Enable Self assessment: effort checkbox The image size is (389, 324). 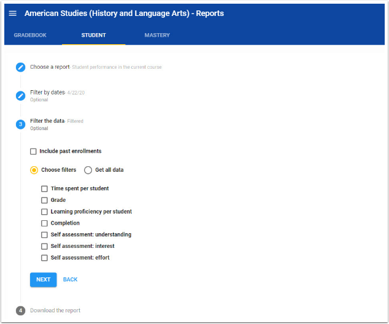pyautogui.click(x=44, y=258)
